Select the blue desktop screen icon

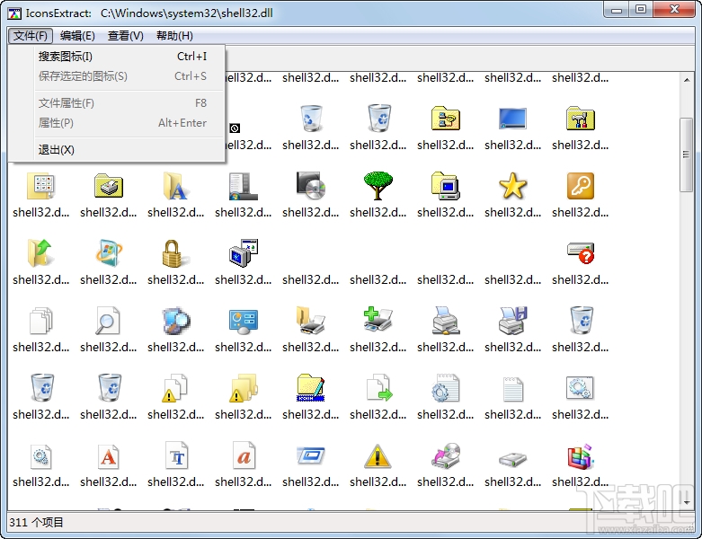[x=512, y=119]
